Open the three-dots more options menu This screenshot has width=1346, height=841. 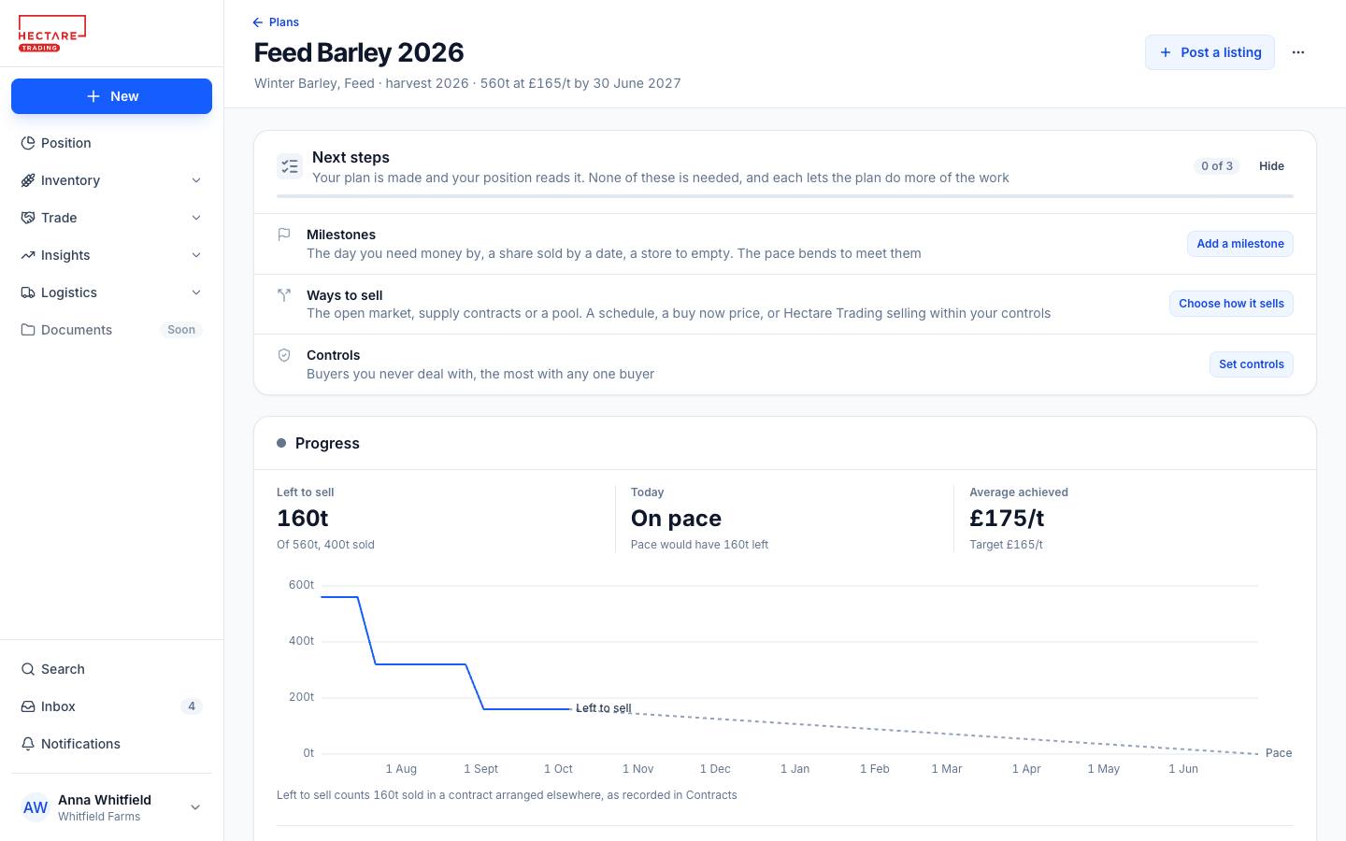pos(1298,52)
